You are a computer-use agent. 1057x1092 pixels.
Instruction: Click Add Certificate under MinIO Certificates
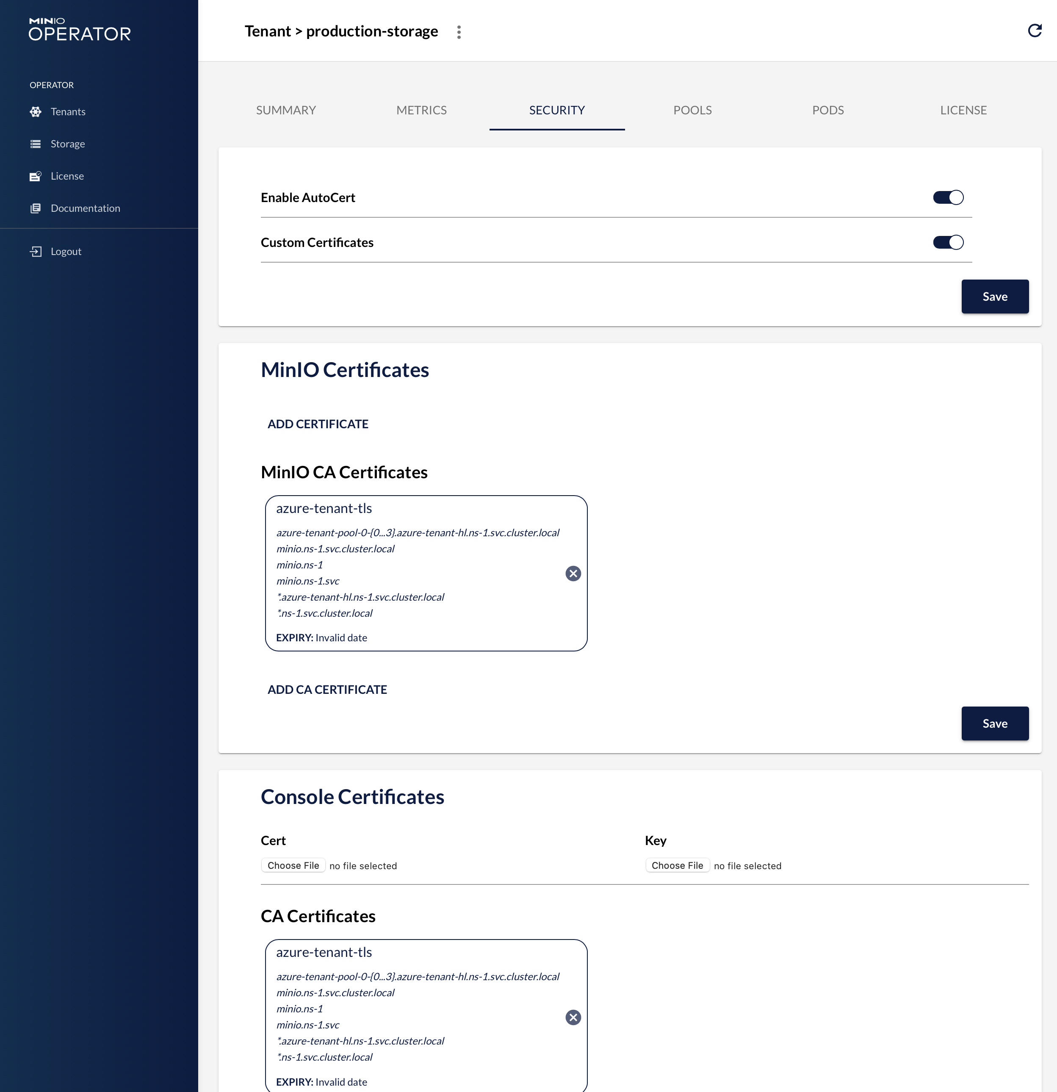[318, 424]
